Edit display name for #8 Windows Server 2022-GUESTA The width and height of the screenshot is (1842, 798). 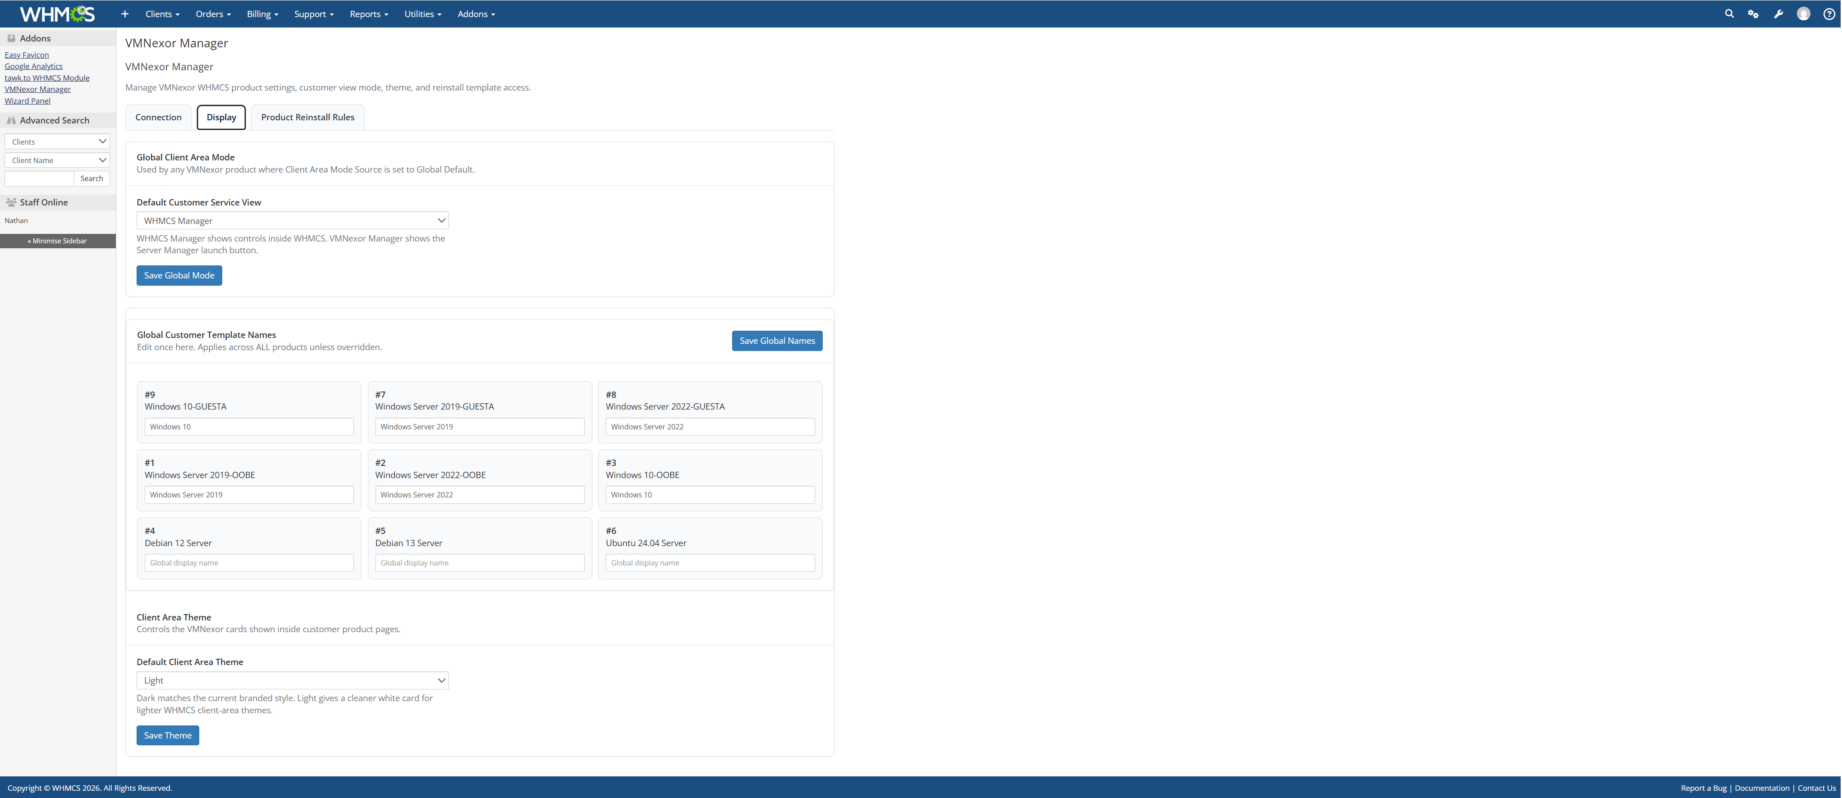(710, 427)
